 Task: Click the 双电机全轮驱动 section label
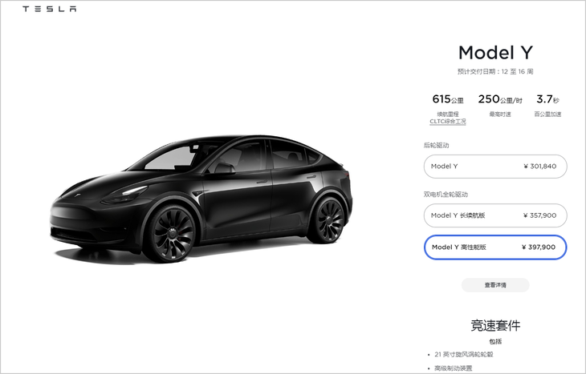tap(446, 195)
